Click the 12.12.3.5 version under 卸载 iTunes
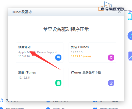132x109 pixels. point(24,78)
